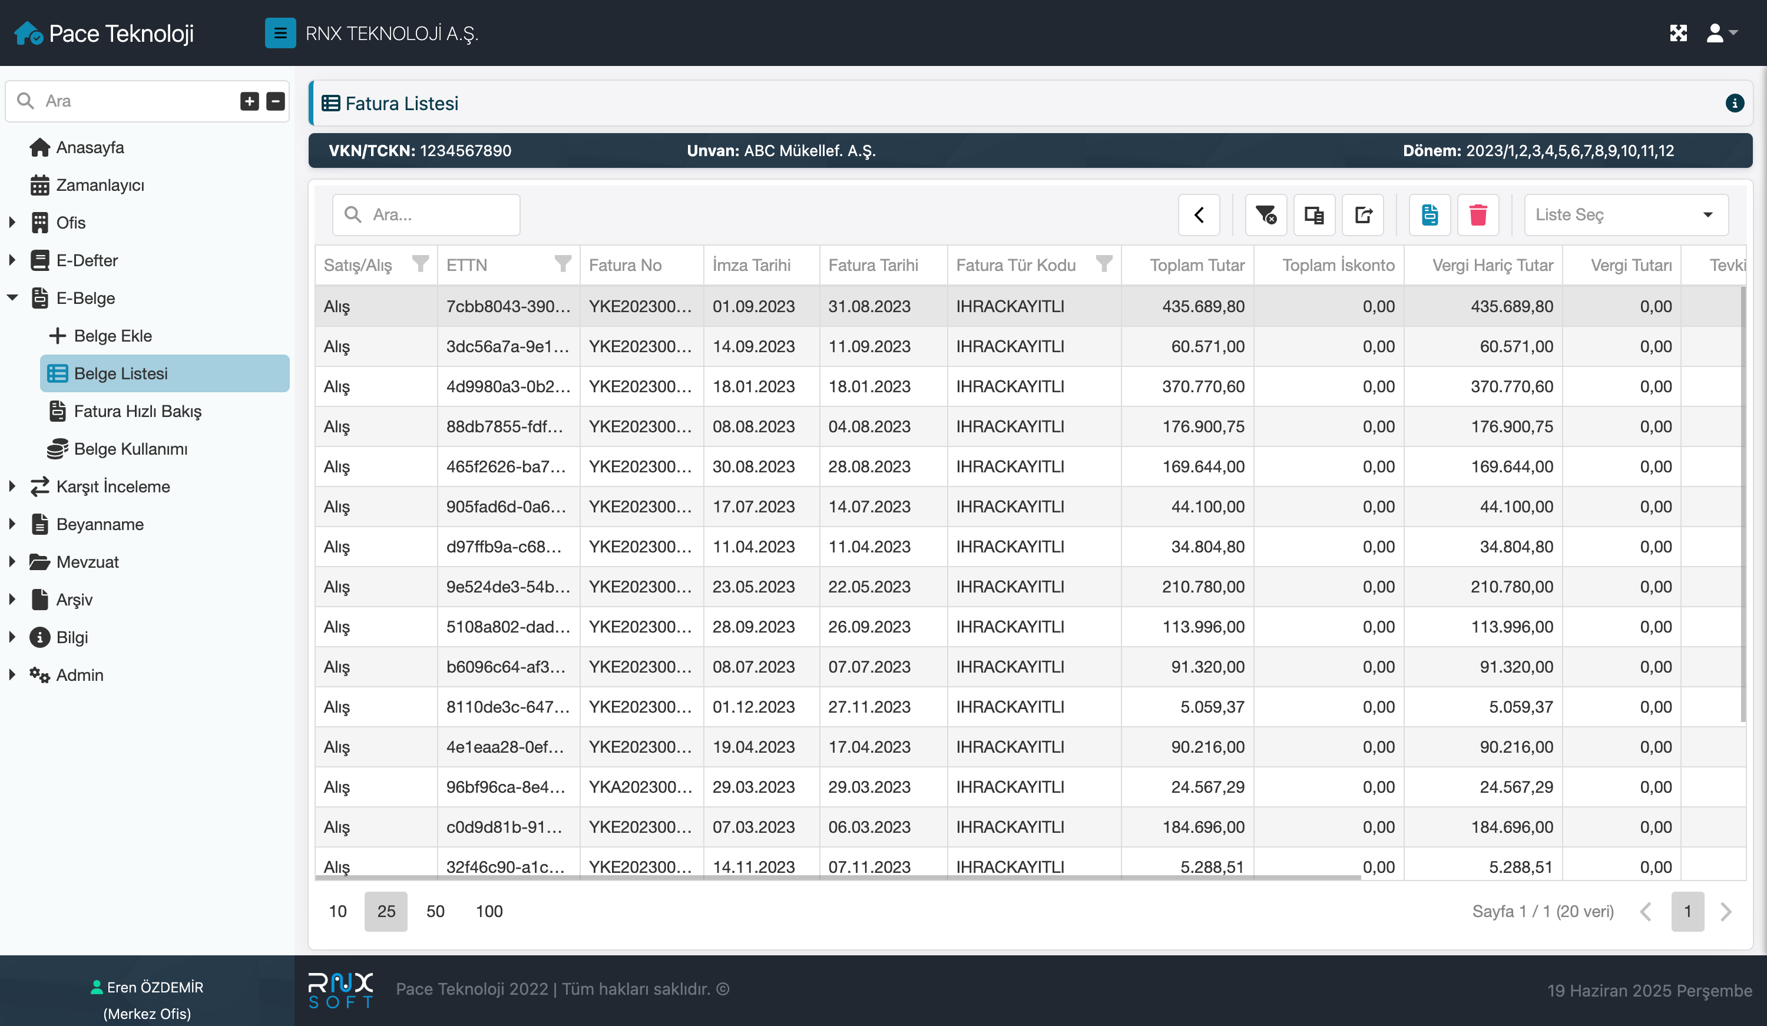Open Fatura Hızlı Bakış menu item
The height and width of the screenshot is (1026, 1767).
[x=137, y=411]
